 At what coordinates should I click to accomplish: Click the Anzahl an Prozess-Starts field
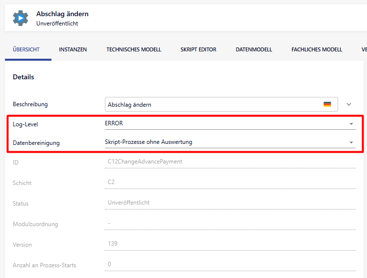click(x=230, y=264)
